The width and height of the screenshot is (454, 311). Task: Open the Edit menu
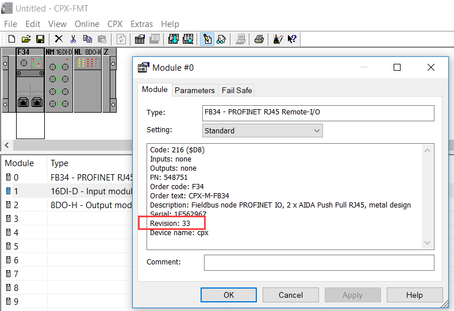coord(33,24)
